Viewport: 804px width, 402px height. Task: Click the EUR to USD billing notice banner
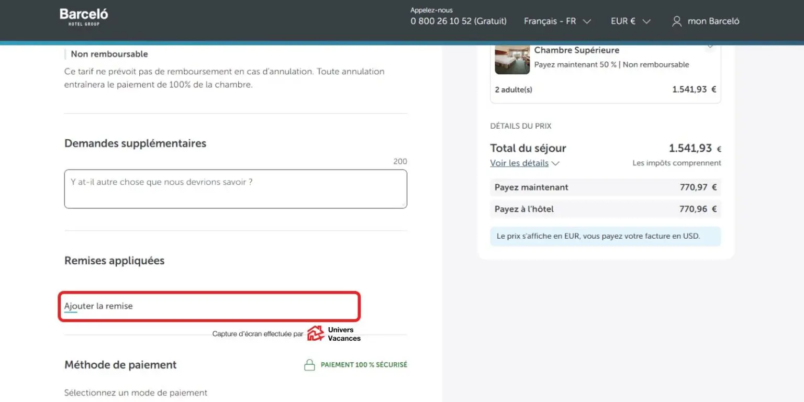point(605,236)
